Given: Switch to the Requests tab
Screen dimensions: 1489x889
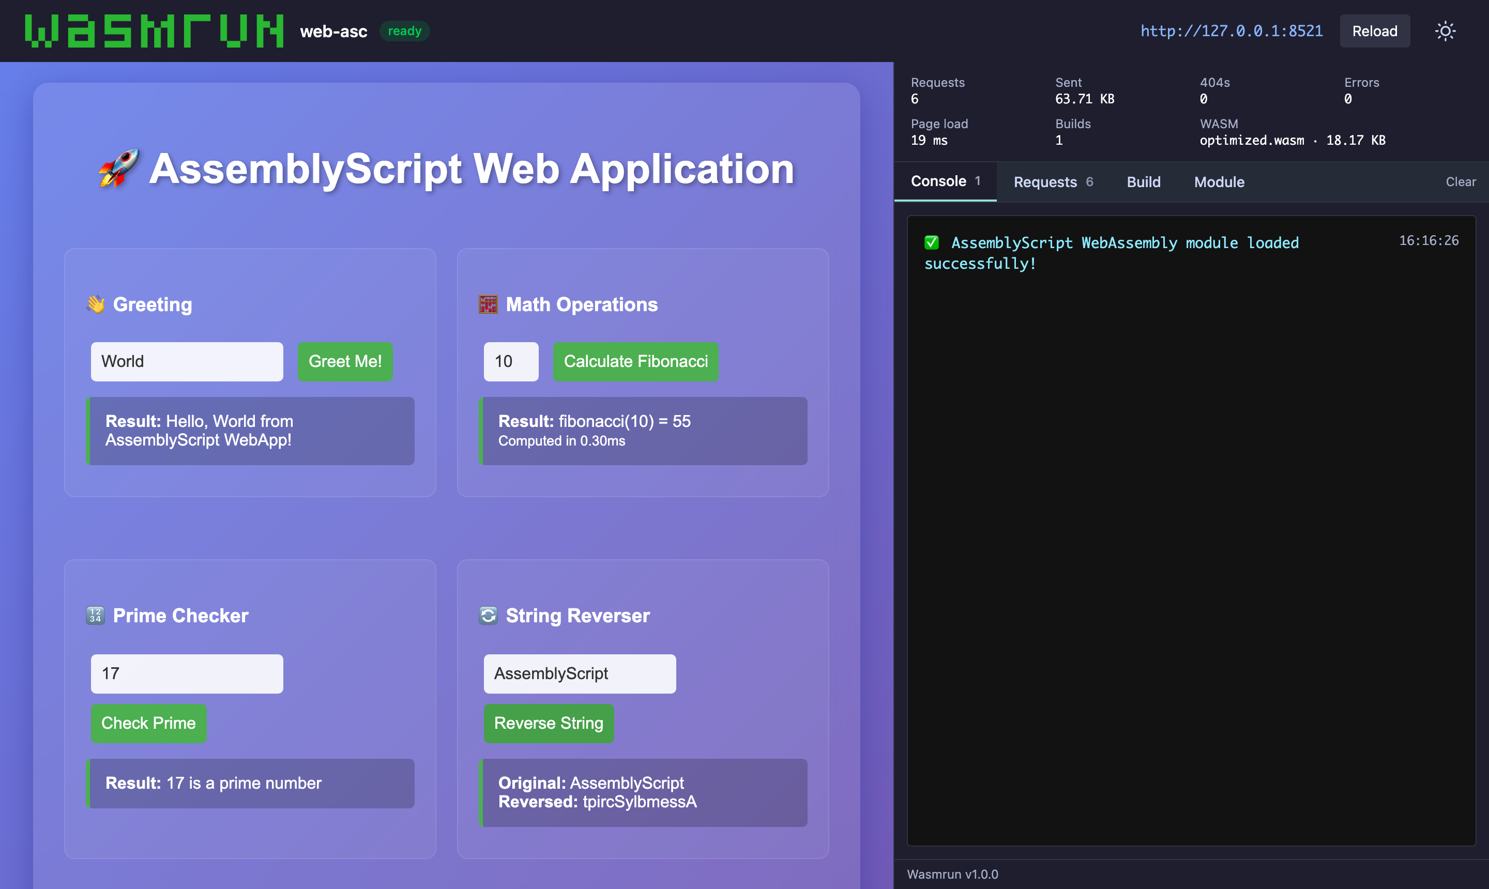Looking at the screenshot, I should (x=1053, y=181).
